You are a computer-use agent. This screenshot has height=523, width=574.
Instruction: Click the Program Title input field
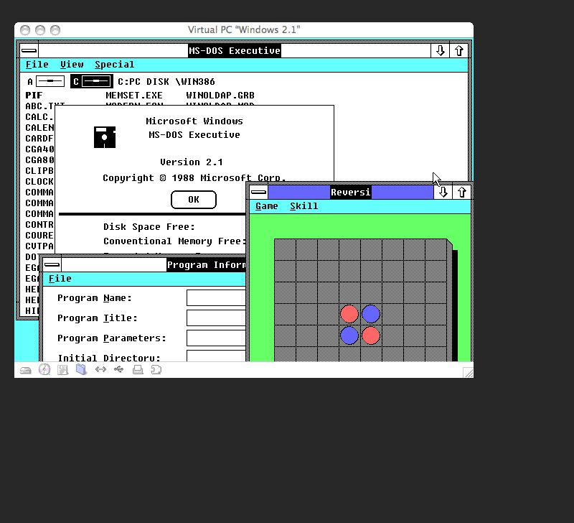[x=216, y=318]
